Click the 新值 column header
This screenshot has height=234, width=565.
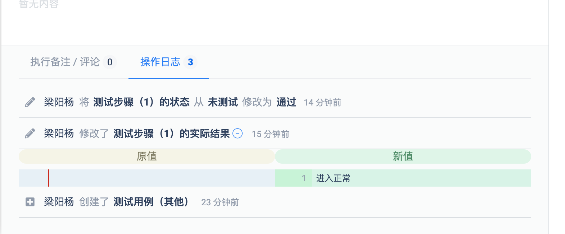pyautogui.click(x=403, y=156)
